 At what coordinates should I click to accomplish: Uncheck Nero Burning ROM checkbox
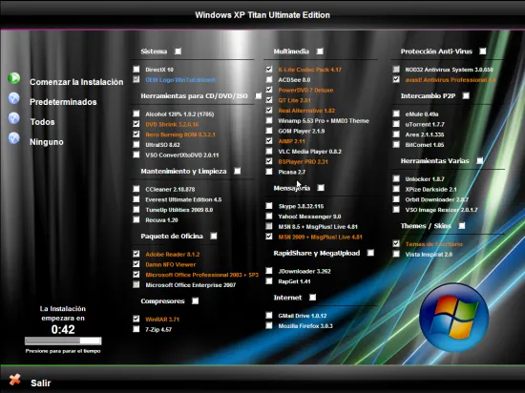136,134
